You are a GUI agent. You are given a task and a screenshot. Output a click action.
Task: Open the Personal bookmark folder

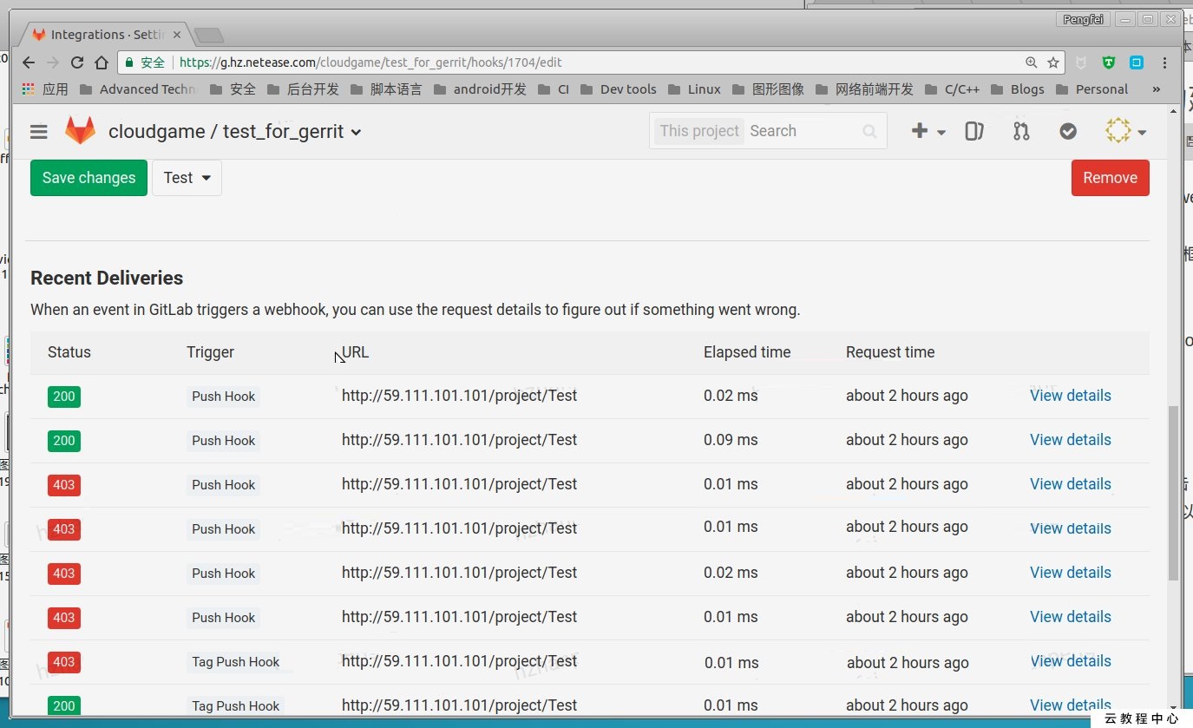[x=1091, y=89]
